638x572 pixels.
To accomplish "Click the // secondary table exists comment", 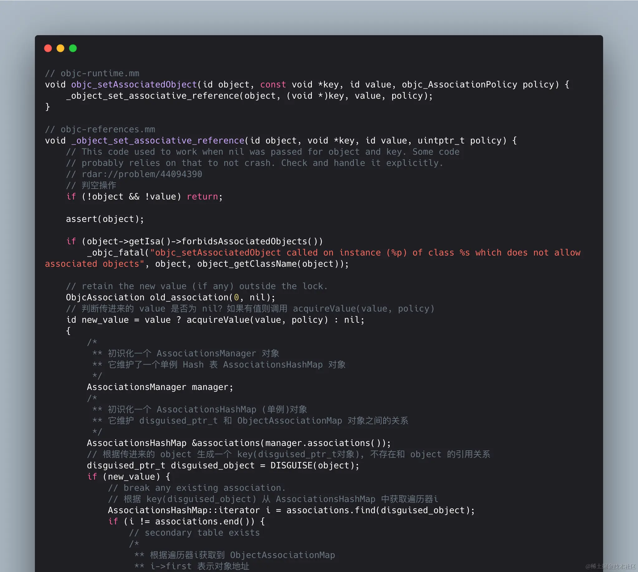I will coord(194,533).
